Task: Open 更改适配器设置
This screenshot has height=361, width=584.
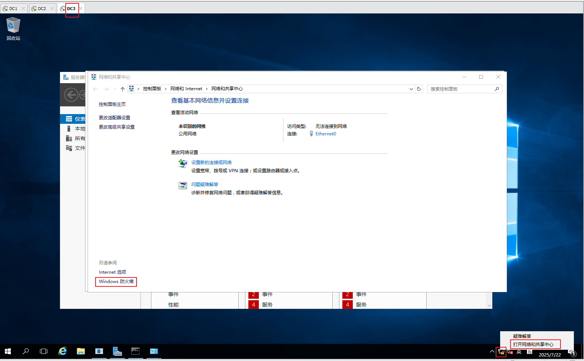Action: 114,118
